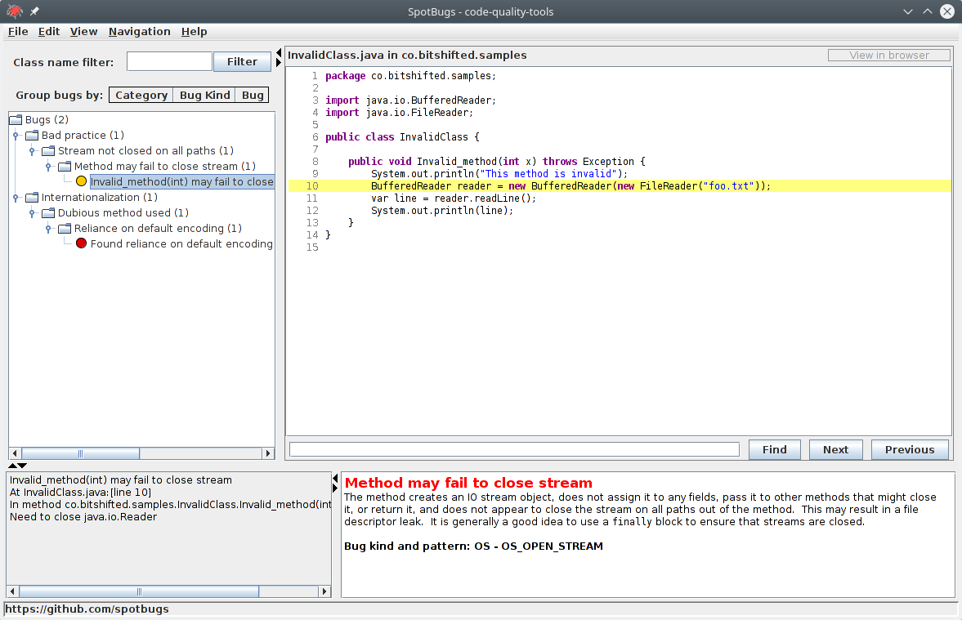This screenshot has width=962, height=620.
Task: Click the Next search result button
Action: click(835, 449)
